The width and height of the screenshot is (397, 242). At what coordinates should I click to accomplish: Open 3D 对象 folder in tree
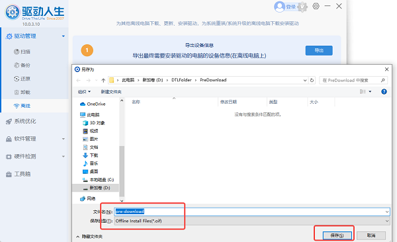(x=94, y=123)
